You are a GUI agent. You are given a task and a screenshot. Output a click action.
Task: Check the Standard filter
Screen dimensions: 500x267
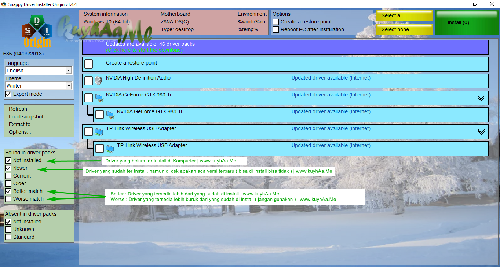(8, 237)
